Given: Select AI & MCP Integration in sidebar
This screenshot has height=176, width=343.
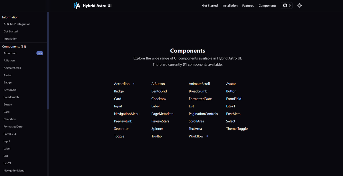Looking at the screenshot, I should pos(17,24).
